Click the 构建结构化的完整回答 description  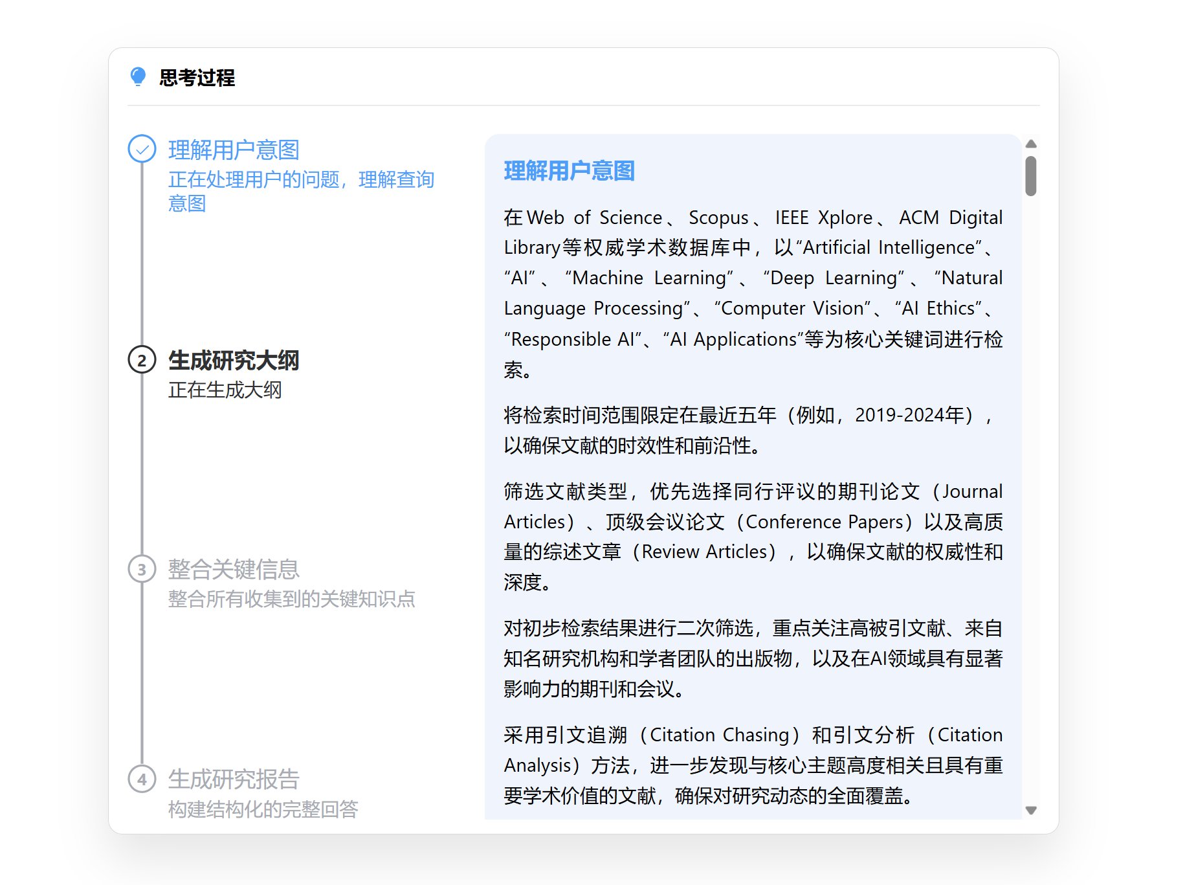263,809
